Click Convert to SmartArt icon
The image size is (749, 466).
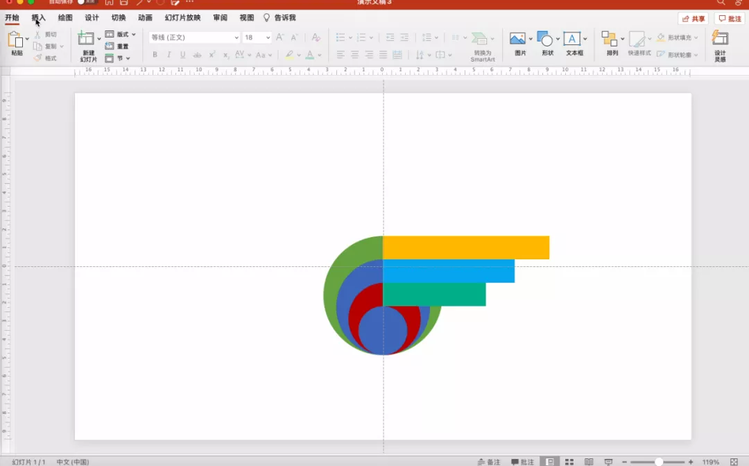(479, 38)
